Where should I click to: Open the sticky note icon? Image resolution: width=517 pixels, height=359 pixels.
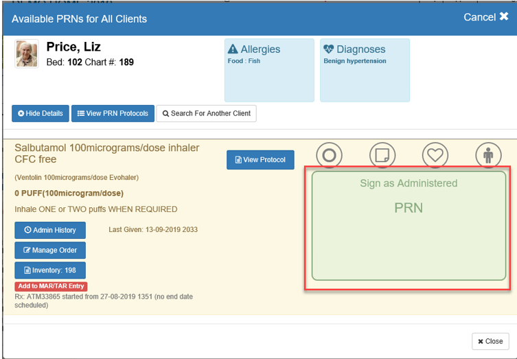382,155
